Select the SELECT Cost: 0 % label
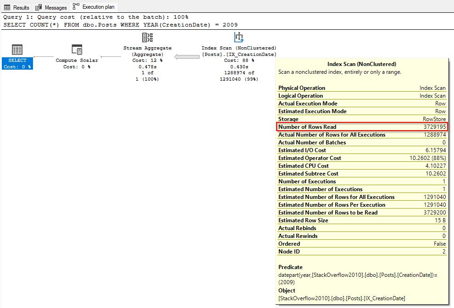 [17, 63]
